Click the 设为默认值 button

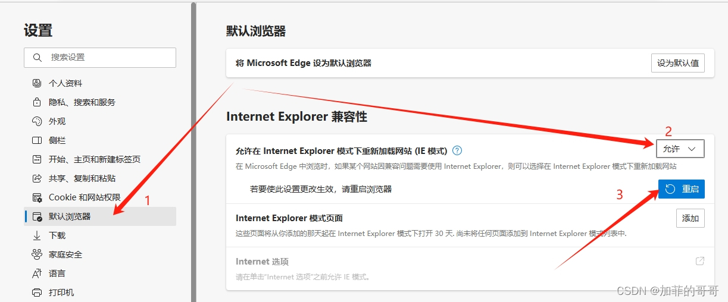coord(678,63)
